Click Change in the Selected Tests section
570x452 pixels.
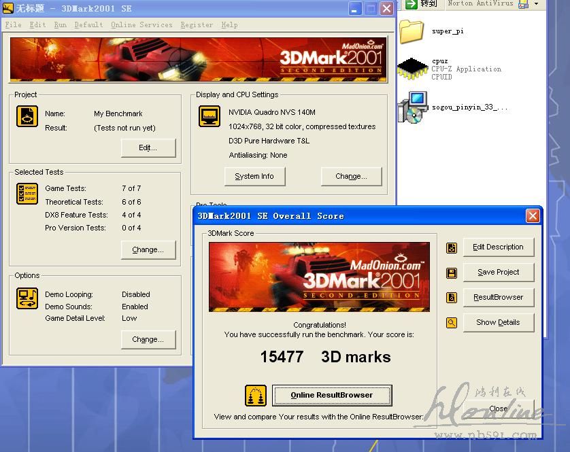click(148, 249)
